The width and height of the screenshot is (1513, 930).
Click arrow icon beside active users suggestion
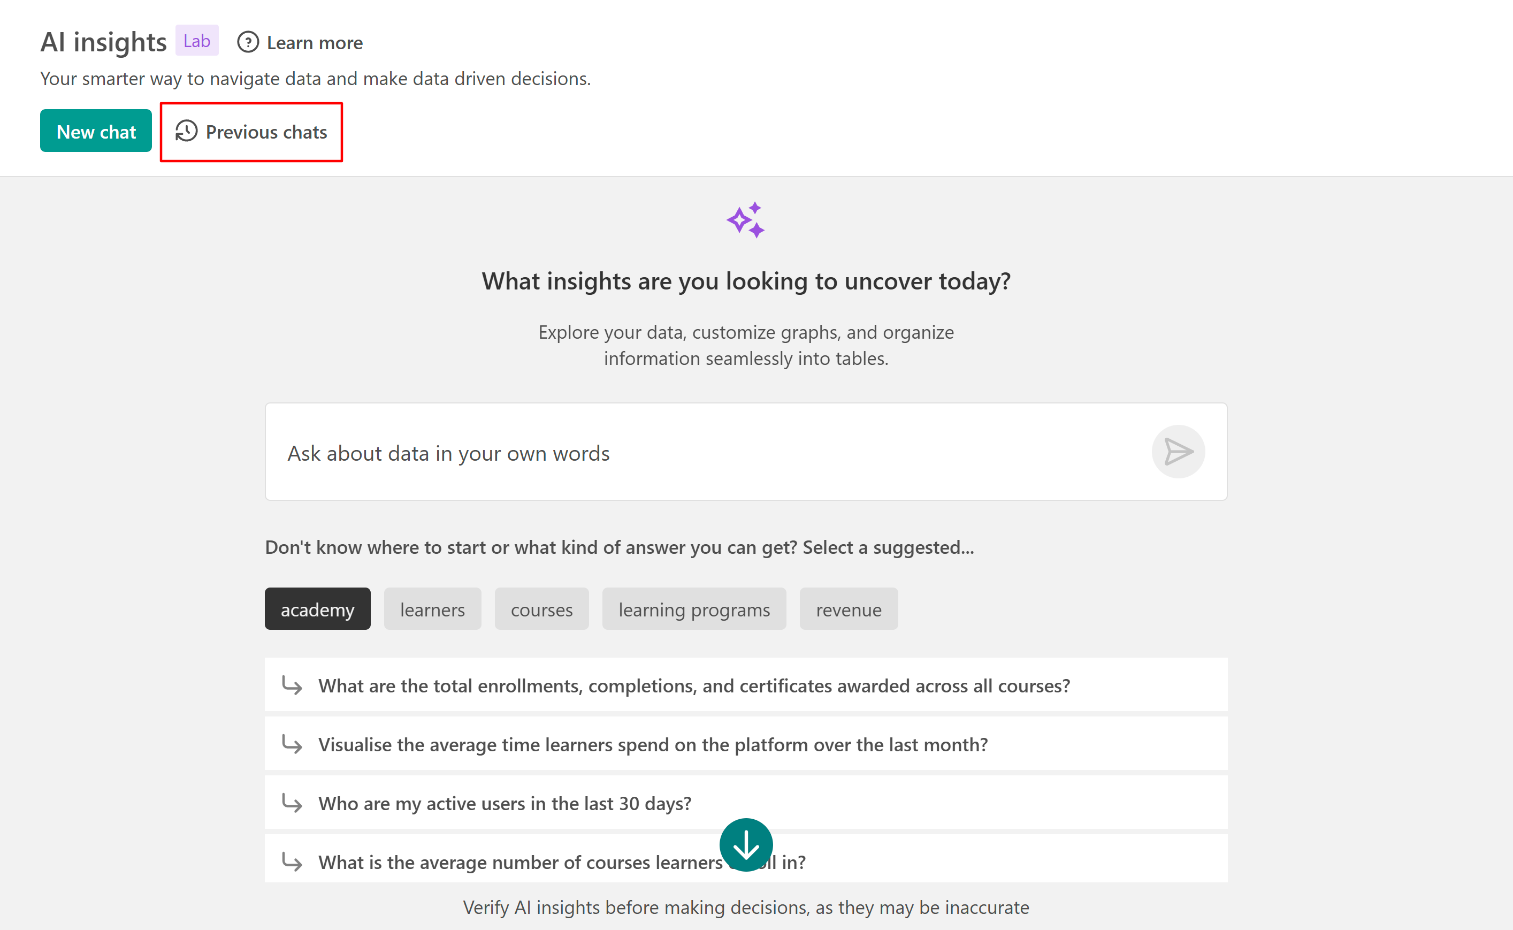coord(292,803)
